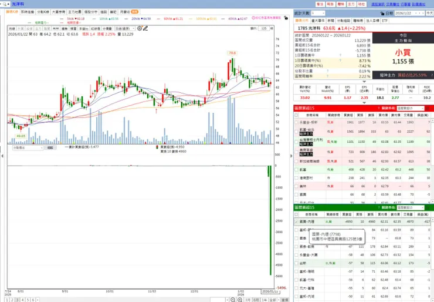
Task: Open help icon beside 區間周轉率 row
Action: (x=327, y=76)
